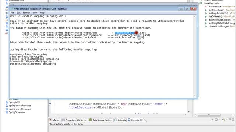Open the View menu in Notepad
The image size is (236, 132).
(35, 12)
